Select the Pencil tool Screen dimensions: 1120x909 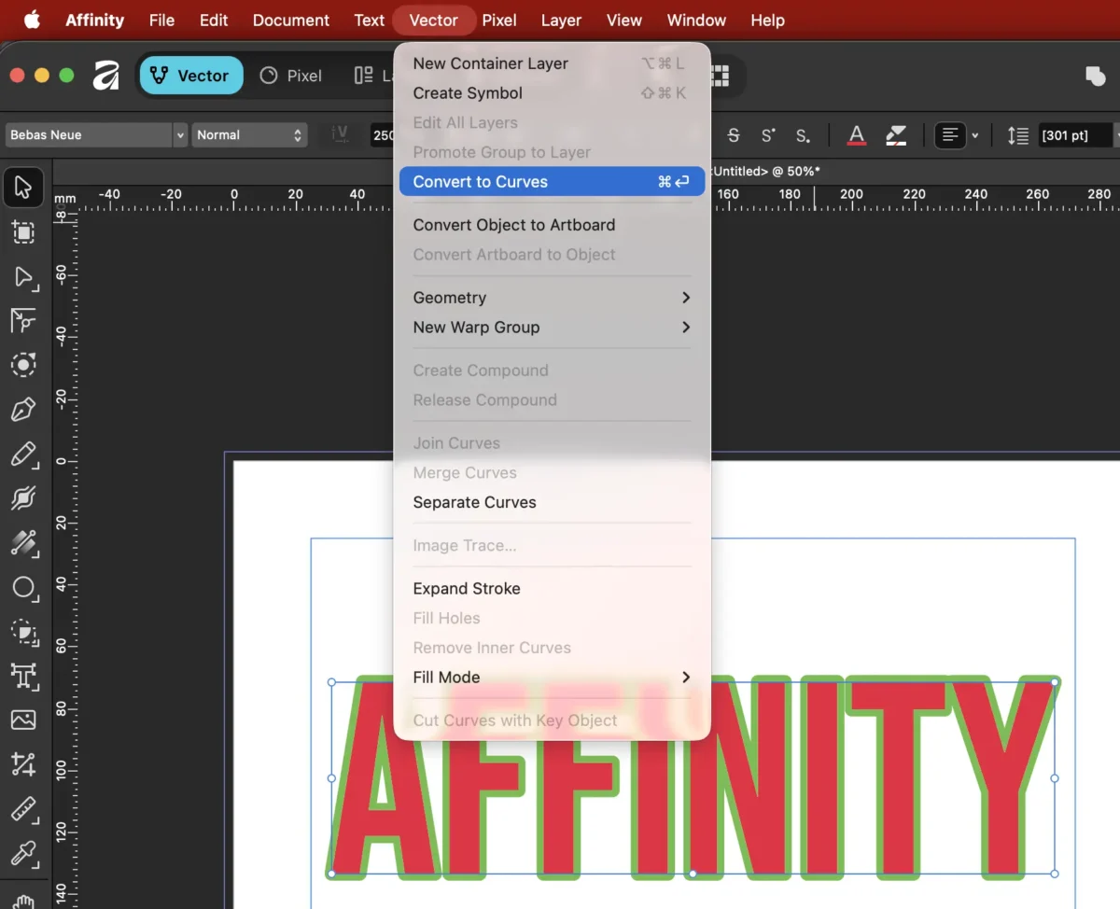click(x=23, y=454)
